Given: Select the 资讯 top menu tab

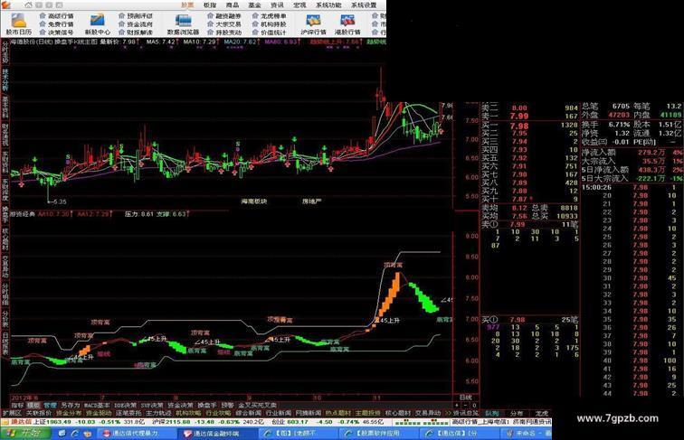Looking at the screenshot, I should 277,5.
